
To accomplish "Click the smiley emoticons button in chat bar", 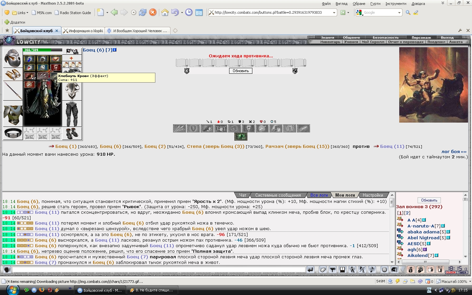I will pos(384,270).
